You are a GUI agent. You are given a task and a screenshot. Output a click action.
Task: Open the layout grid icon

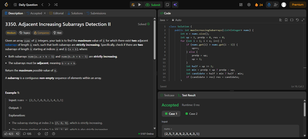click(x=241, y=5)
